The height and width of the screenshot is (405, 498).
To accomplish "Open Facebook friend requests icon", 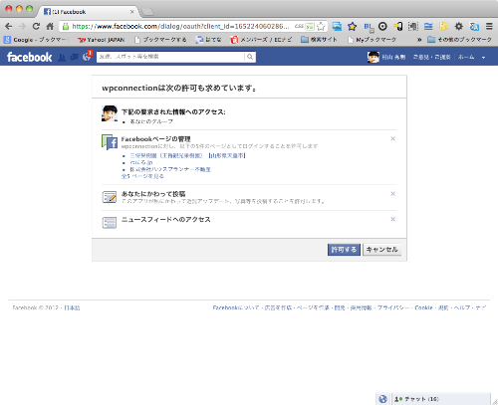I will [62, 57].
